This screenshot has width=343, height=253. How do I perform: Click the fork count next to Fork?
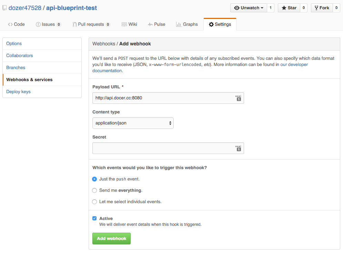point(336,8)
